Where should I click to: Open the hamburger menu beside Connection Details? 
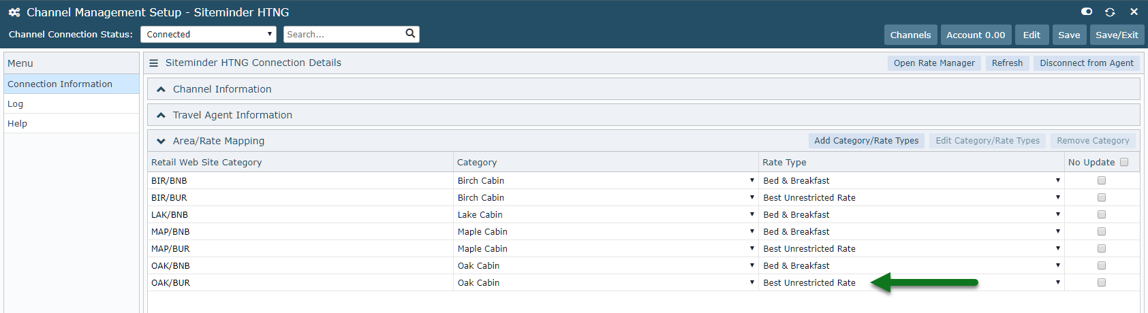(x=154, y=63)
